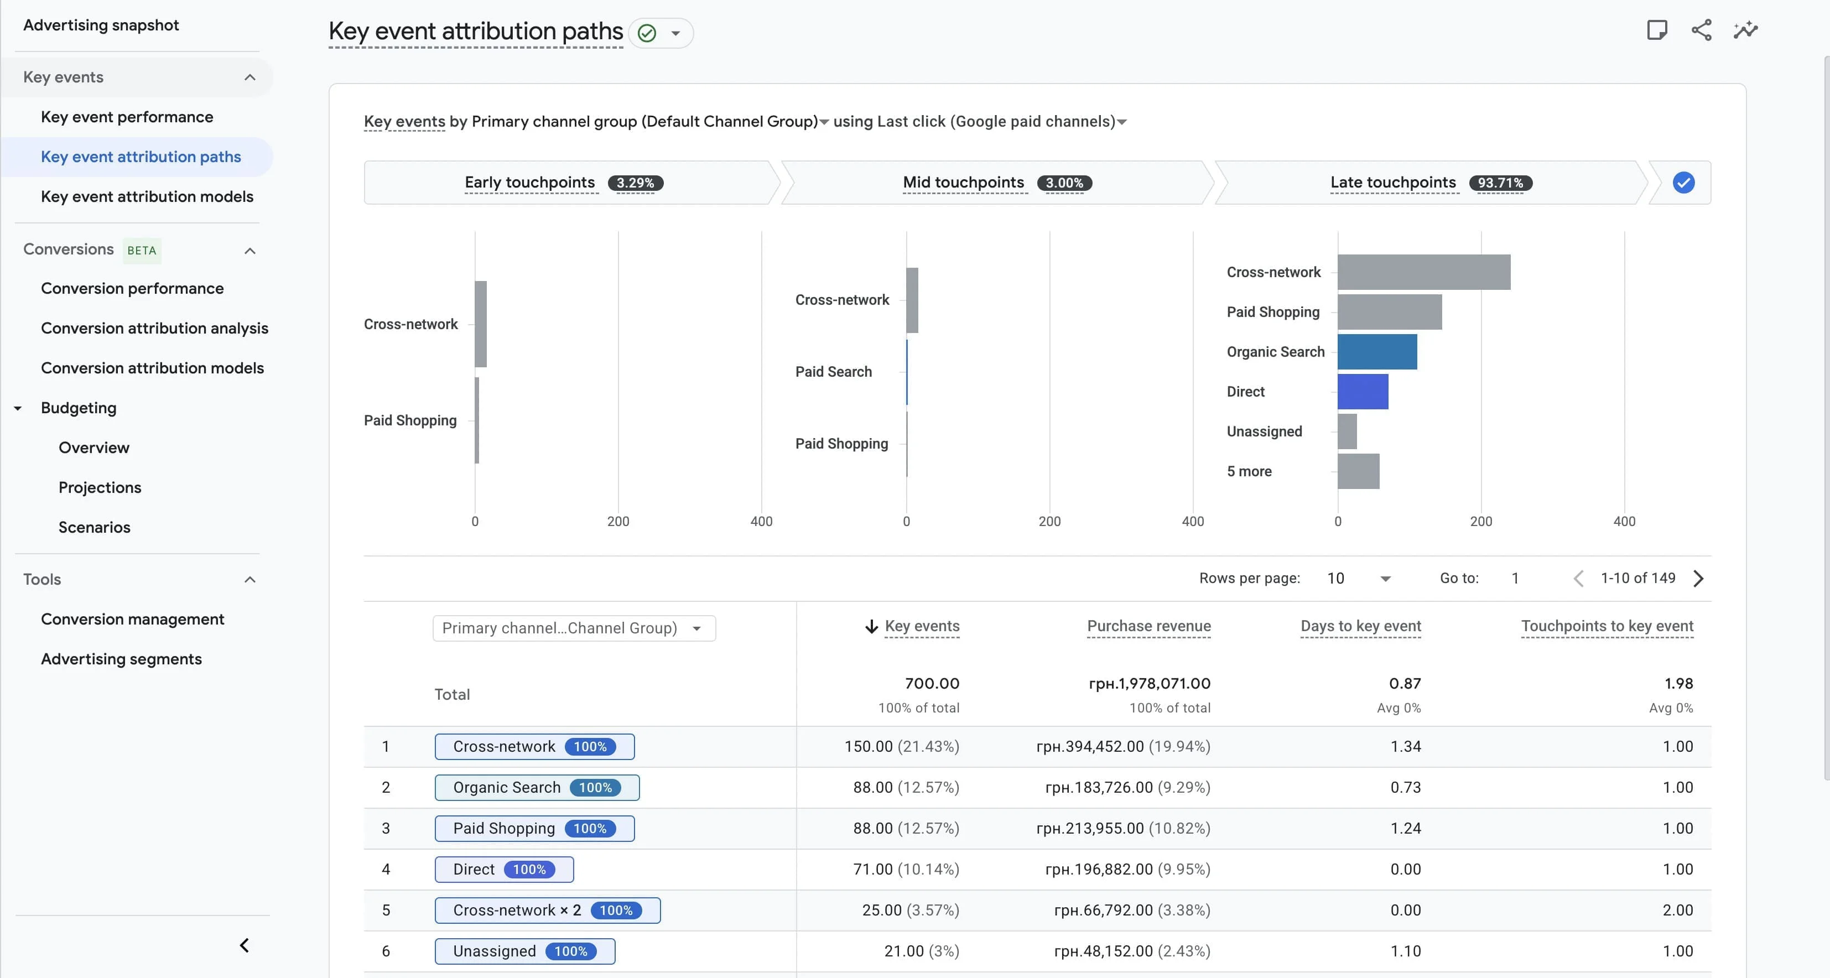The height and width of the screenshot is (978, 1830).
Task: Sort table by Purchase revenue column
Action: [x=1148, y=626]
